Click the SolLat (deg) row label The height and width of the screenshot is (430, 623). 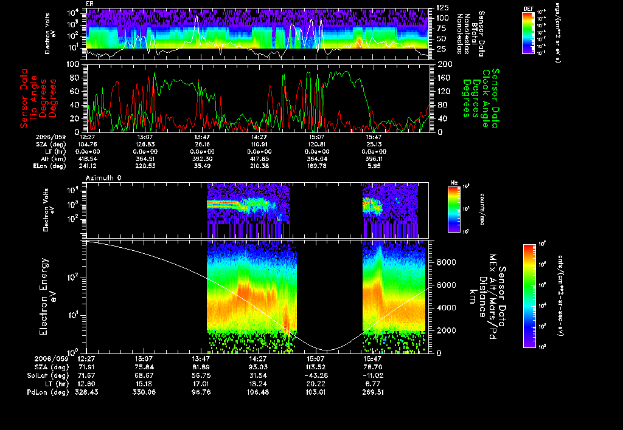click(x=48, y=376)
